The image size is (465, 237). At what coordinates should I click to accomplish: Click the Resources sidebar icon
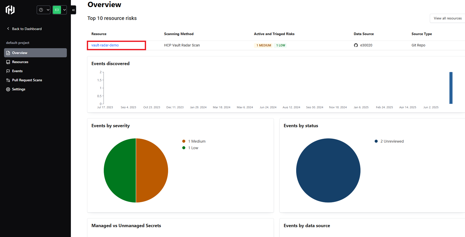point(8,62)
